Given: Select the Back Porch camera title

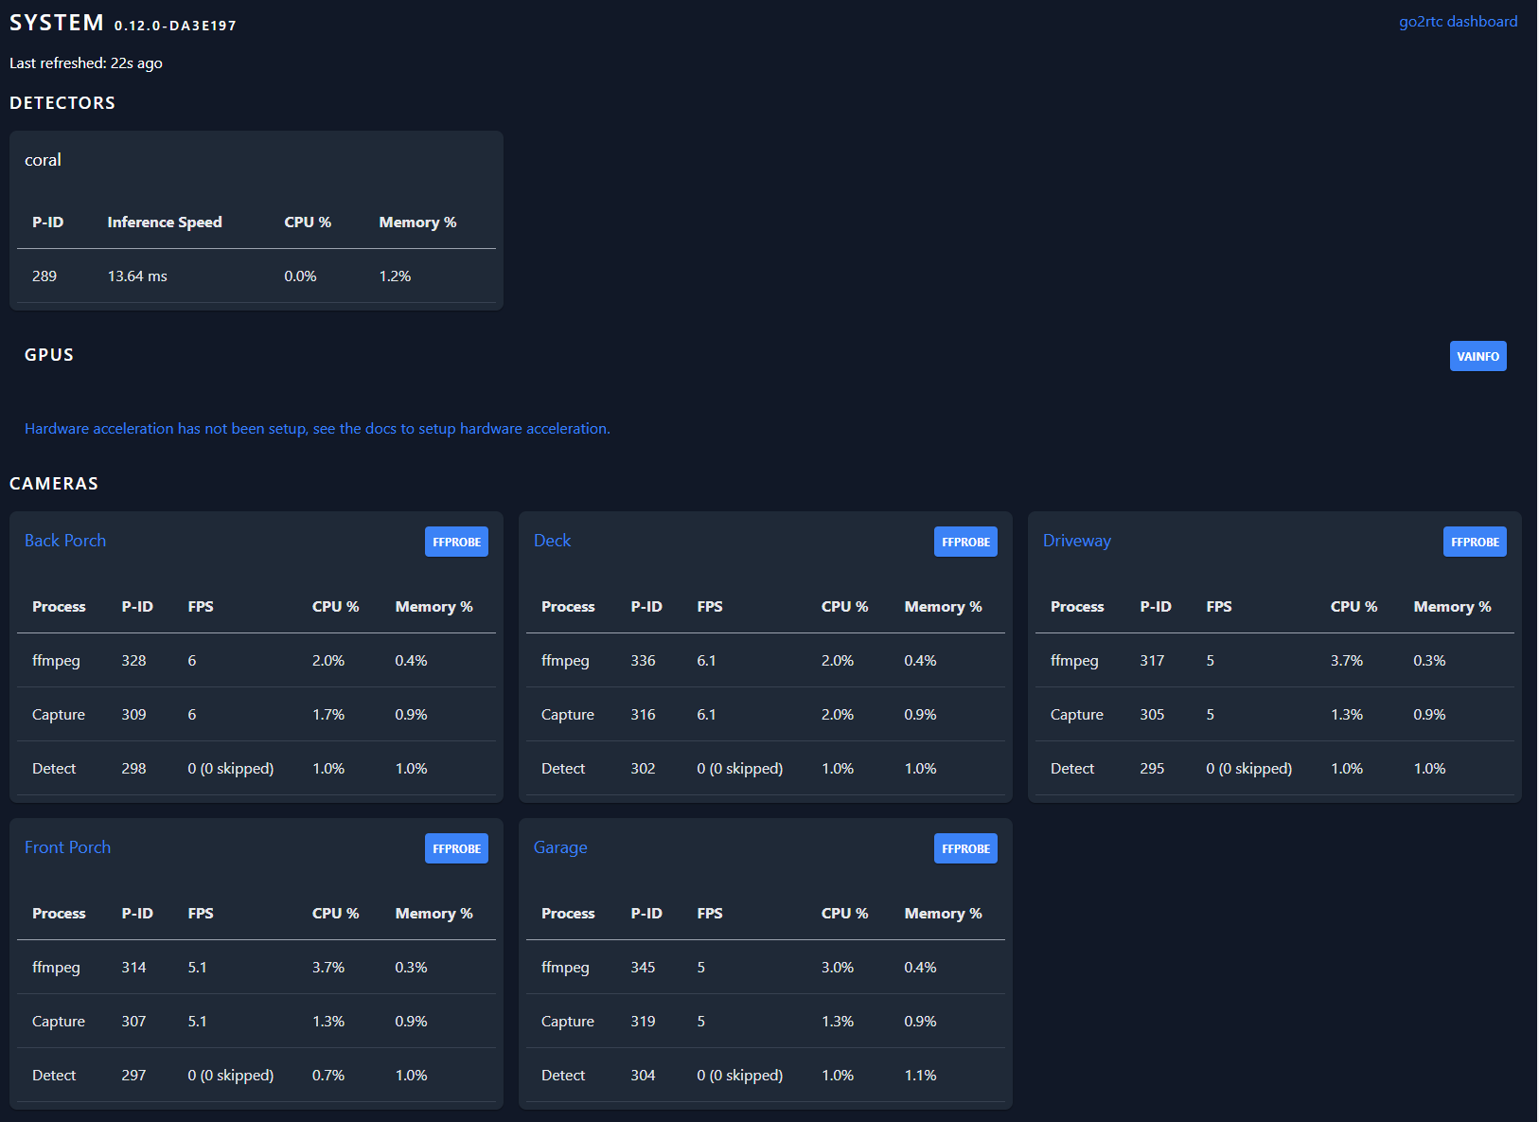Looking at the screenshot, I should [64, 541].
